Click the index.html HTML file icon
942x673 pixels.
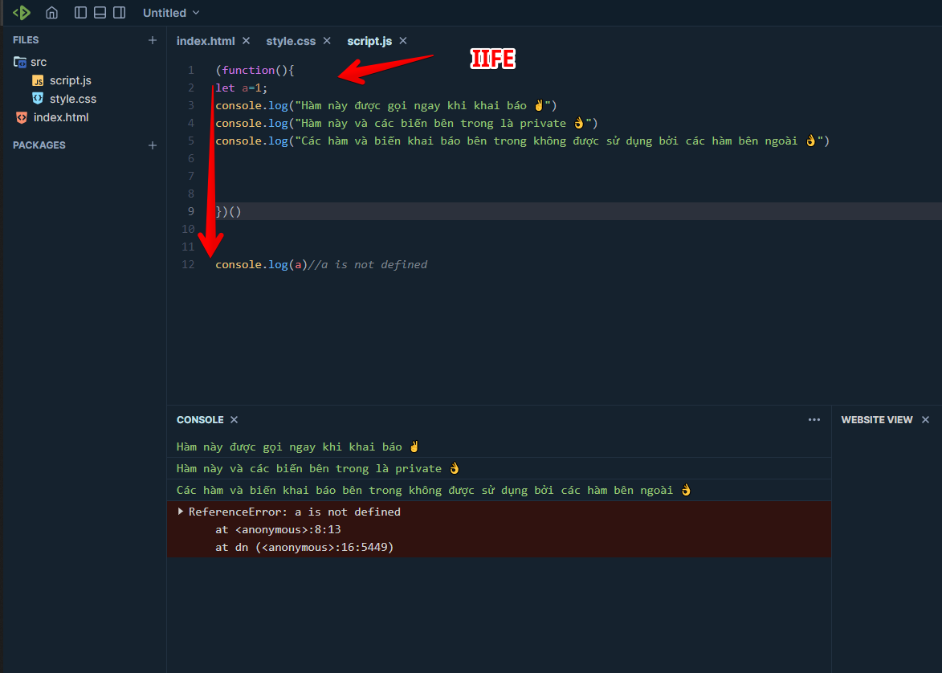point(21,116)
